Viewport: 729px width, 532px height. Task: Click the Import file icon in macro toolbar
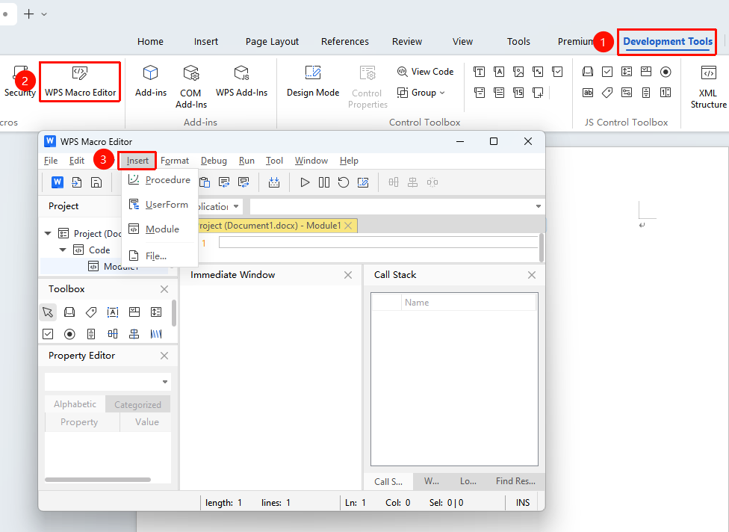[x=77, y=182]
